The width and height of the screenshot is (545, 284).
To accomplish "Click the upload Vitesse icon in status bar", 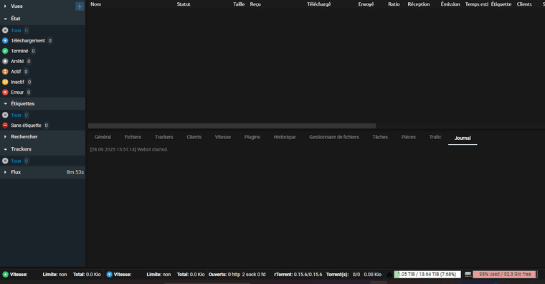I will [5, 274].
